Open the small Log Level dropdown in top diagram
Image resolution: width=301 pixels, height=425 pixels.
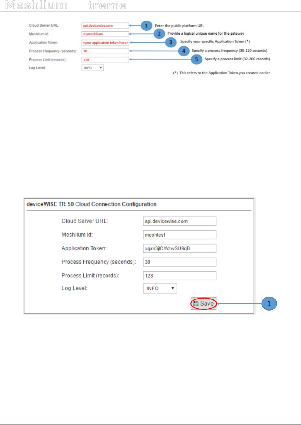point(93,68)
